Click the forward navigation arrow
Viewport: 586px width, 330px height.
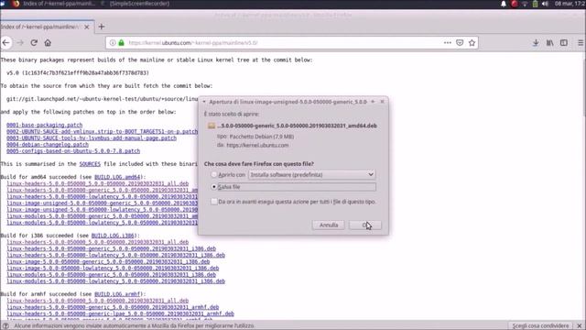coord(20,43)
